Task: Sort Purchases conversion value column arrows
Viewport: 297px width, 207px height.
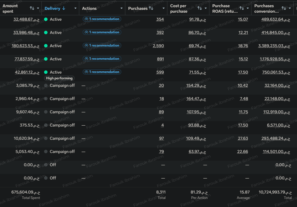Action: [284, 8]
